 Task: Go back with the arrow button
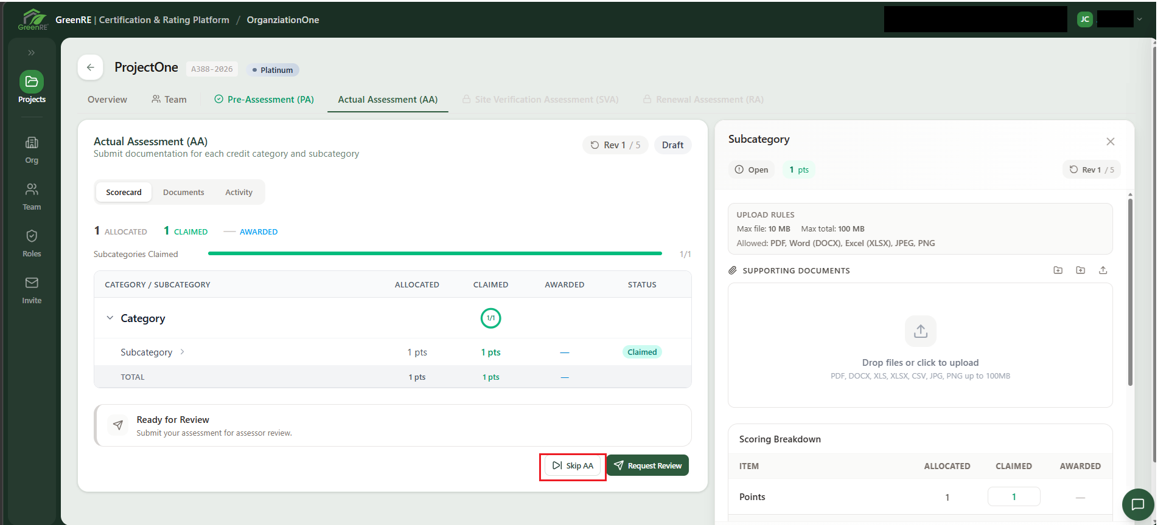(91, 67)
